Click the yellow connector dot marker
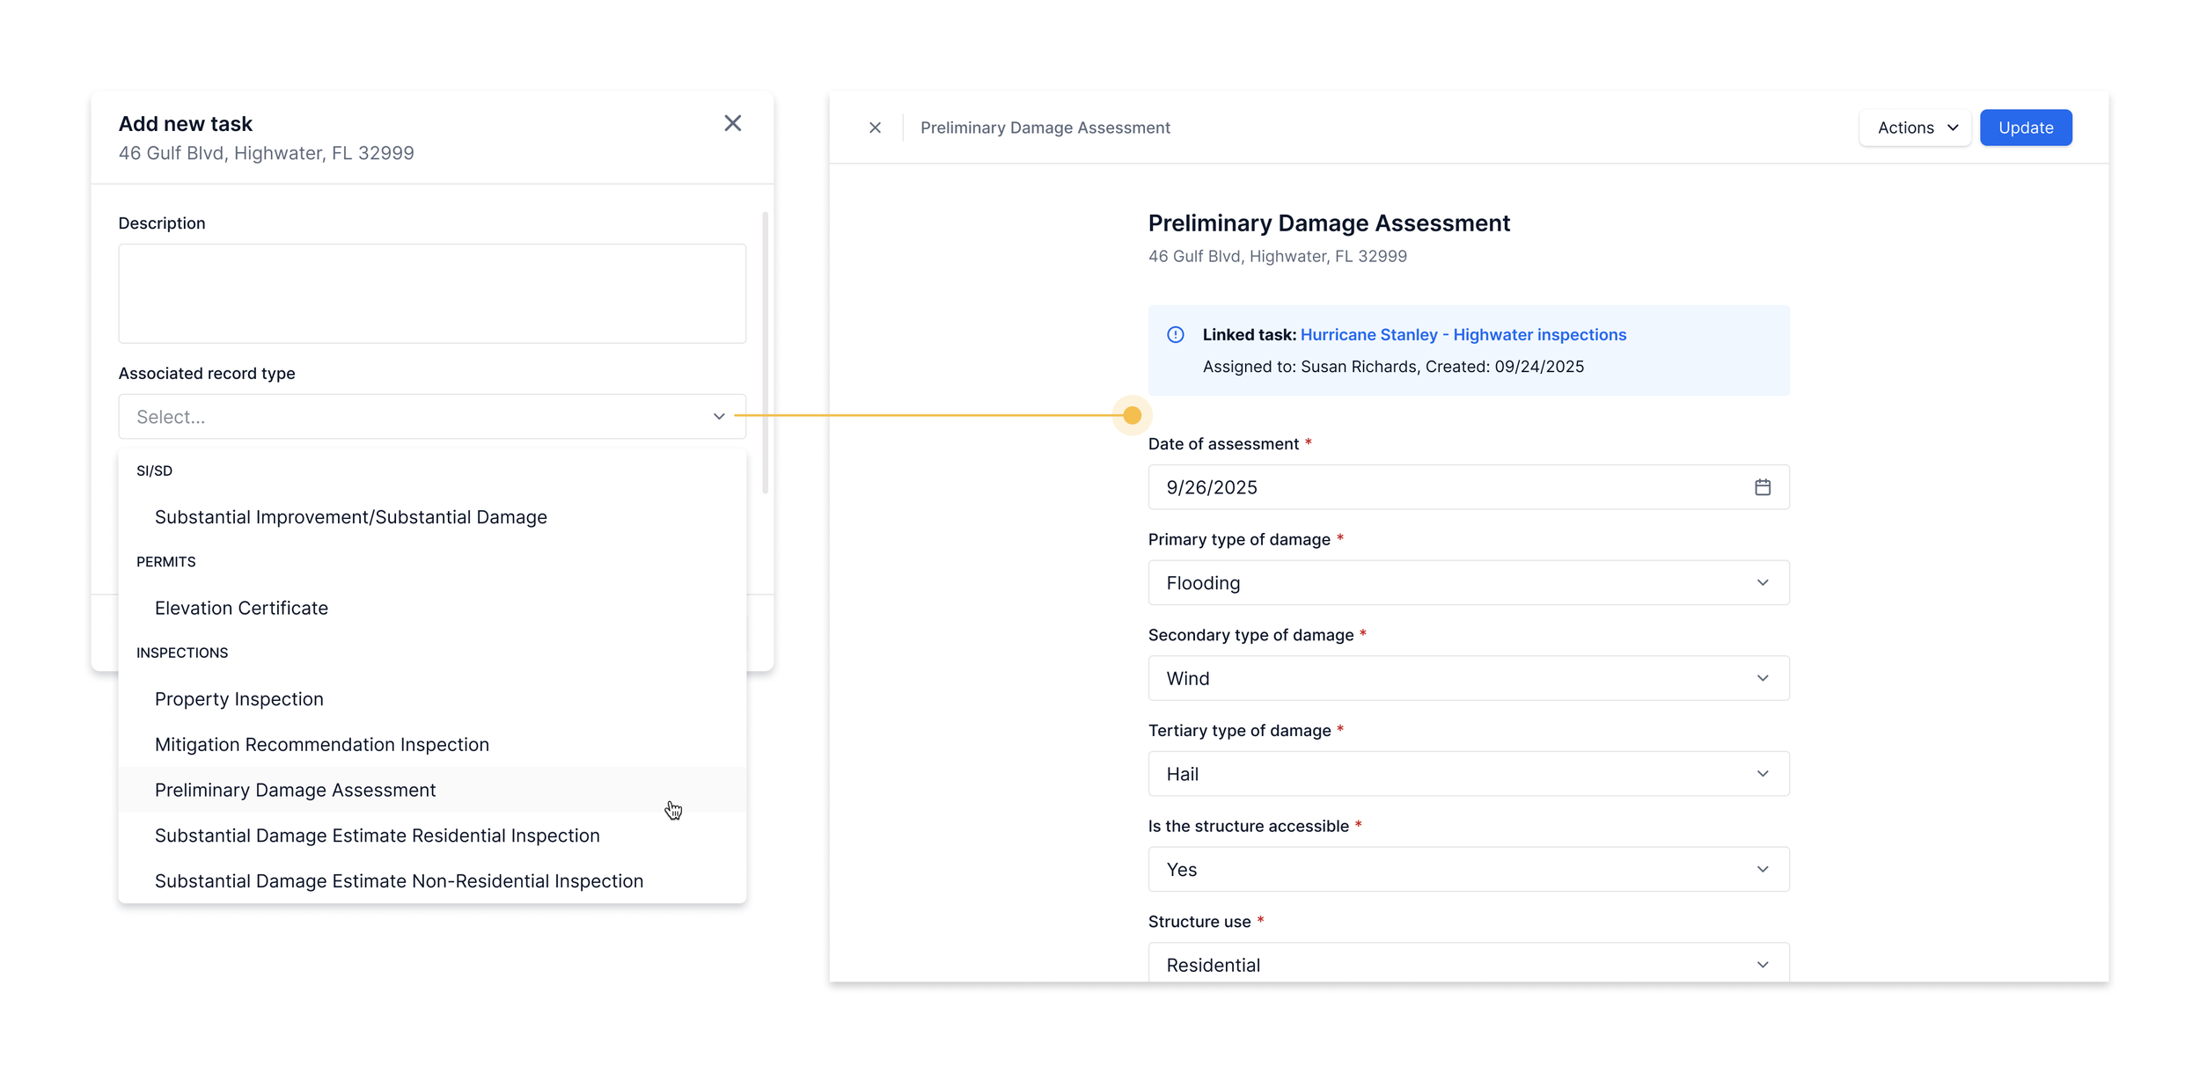The height and width of the screenshot is (1073, 2200). [x=1132, y=415]
